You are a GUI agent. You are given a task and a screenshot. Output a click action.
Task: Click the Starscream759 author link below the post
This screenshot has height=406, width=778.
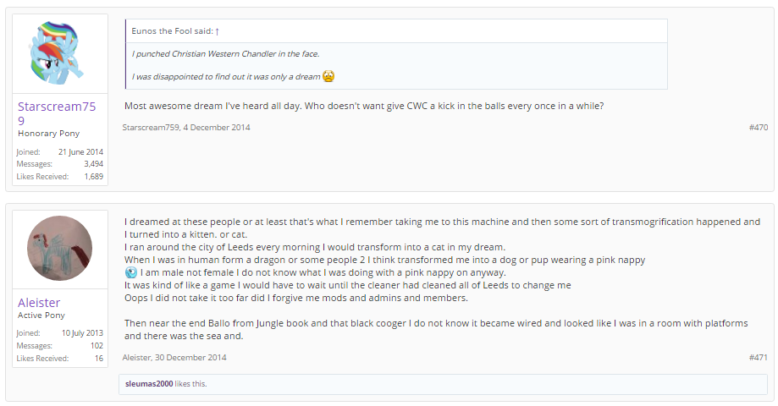[151, 128]
